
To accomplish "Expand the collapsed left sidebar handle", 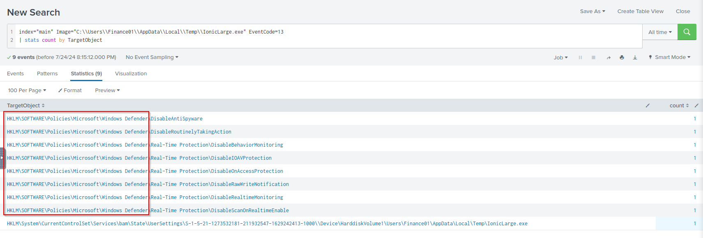I will [2, 158].
